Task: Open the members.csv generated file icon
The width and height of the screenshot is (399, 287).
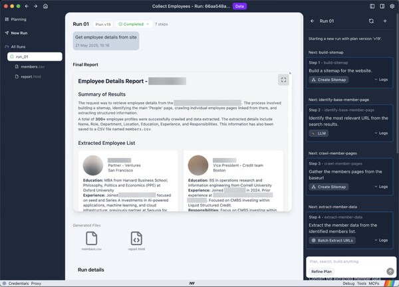Action: 91,237
